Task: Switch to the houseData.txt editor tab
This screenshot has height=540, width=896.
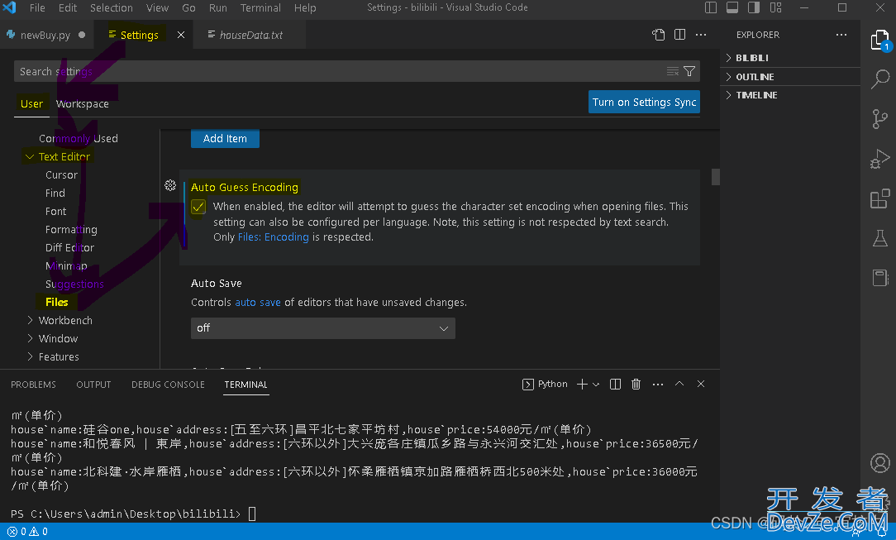Action: [x=250, y=35]
